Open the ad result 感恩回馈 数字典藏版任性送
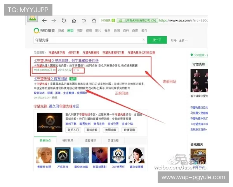The height and width of the screenshot is (187, 233). pyautogui.click(x=66, y=61)
